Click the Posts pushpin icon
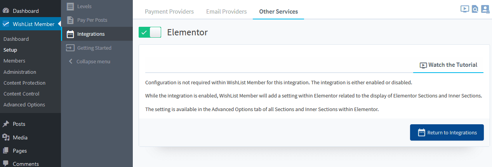 pyautogui.click(x=6, y=124)
